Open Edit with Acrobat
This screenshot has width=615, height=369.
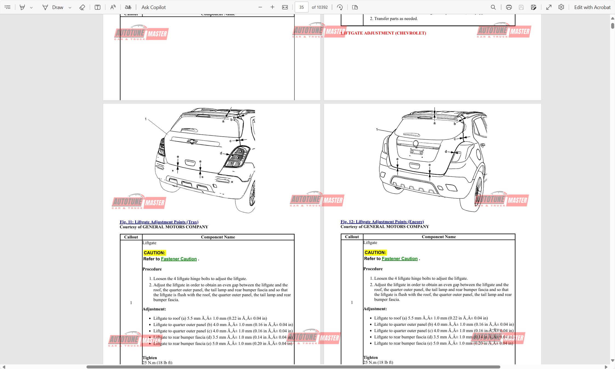[x=592, y=7]
